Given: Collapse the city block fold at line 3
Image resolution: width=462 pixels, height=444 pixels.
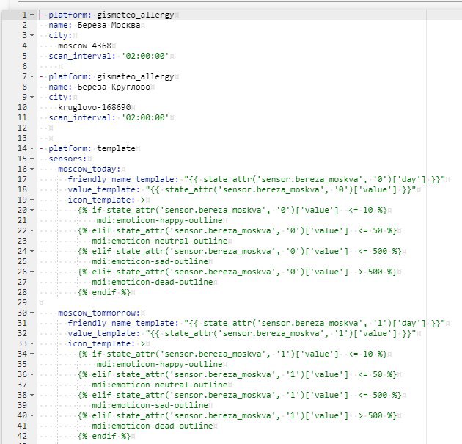Looking at the screenshot, I should 32,36.
